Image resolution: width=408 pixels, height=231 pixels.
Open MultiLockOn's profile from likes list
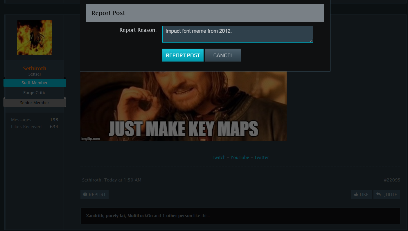coord(140,216)
